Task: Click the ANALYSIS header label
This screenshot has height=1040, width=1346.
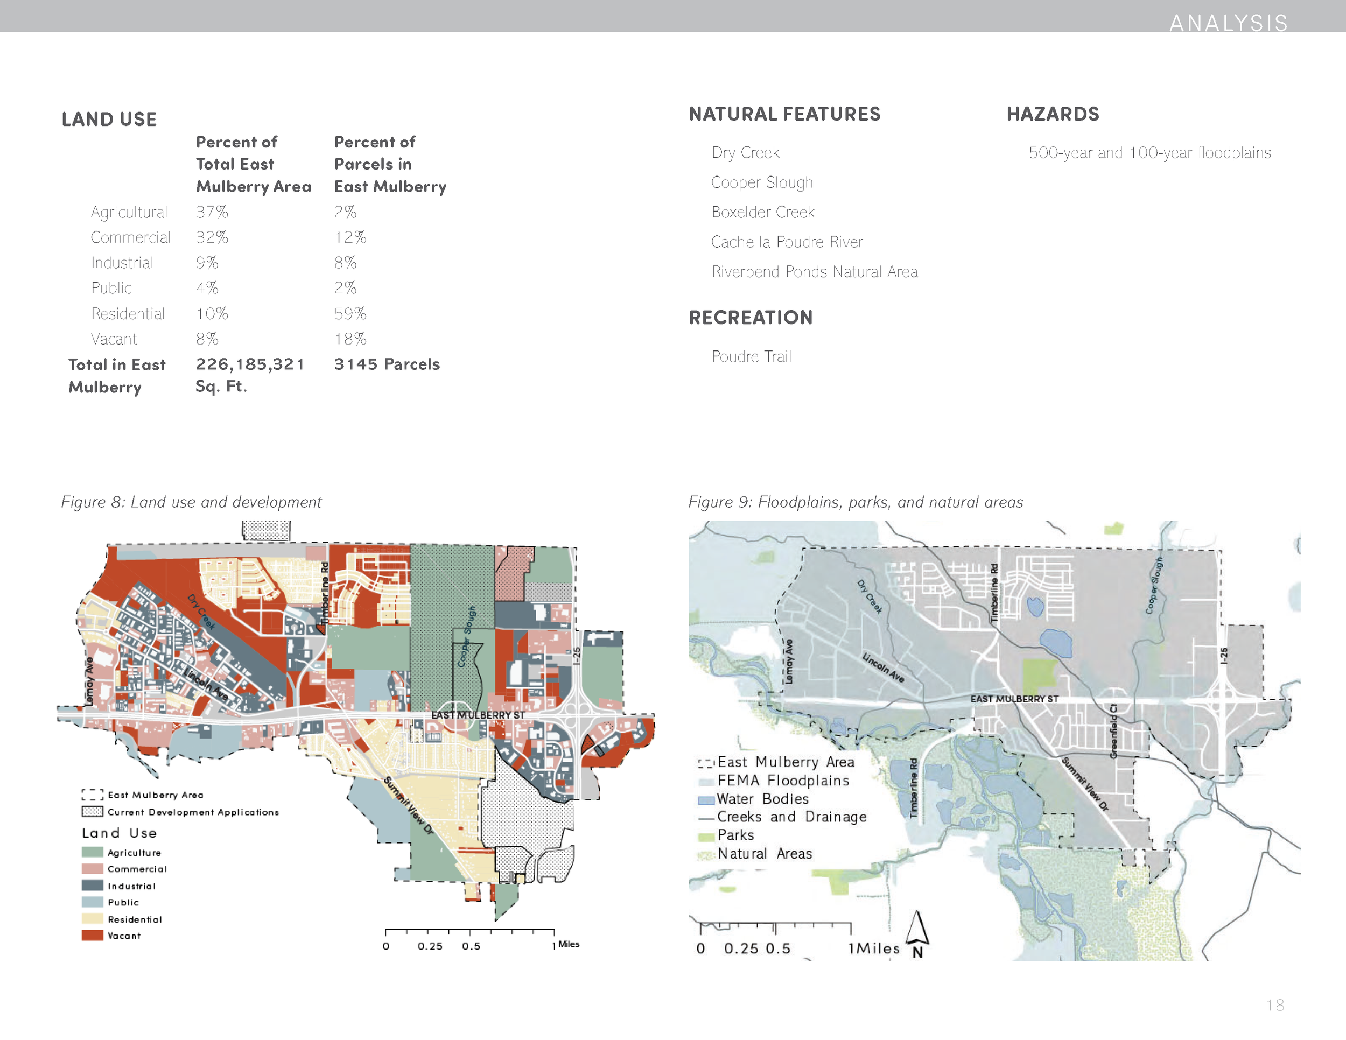Action: 1228,23
